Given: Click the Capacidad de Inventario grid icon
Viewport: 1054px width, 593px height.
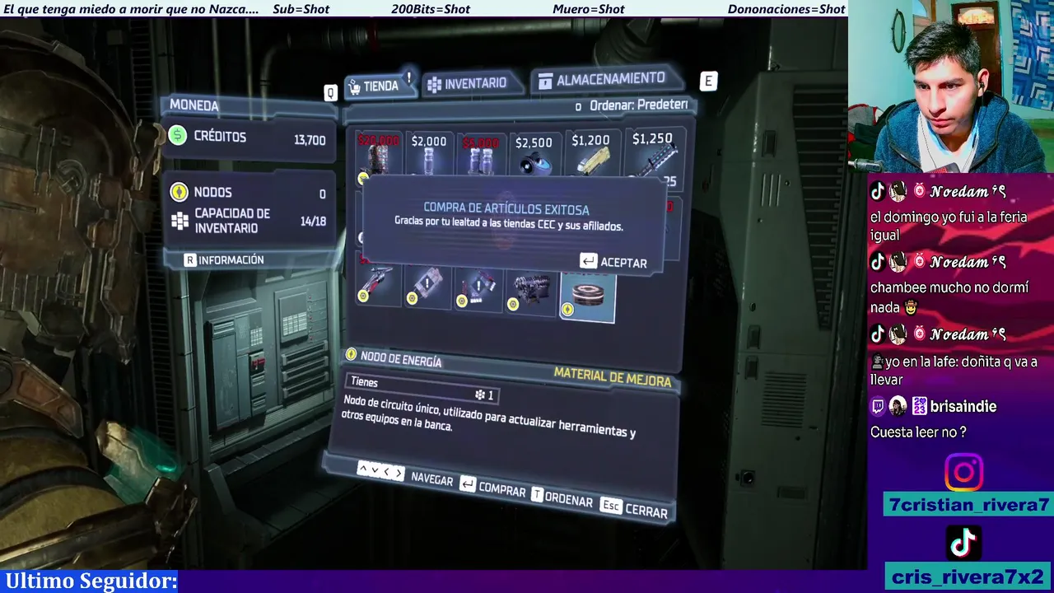Looking at the screenshot, I should [179, 221].
